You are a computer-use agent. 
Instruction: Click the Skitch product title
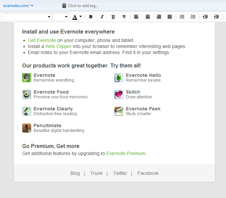click(x=133, y=92)
